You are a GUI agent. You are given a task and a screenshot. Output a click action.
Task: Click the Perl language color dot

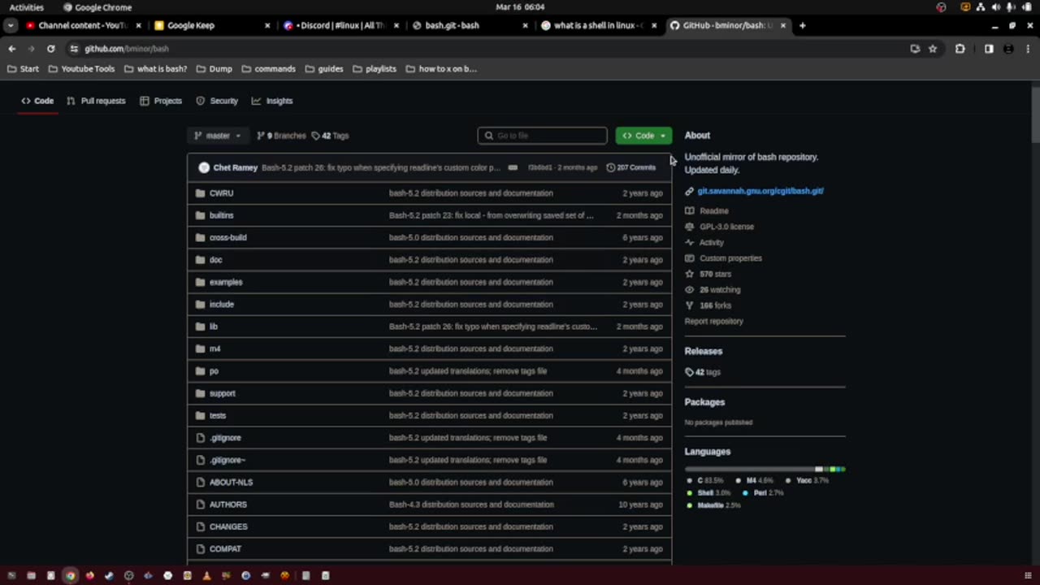[x=746, y=493]
